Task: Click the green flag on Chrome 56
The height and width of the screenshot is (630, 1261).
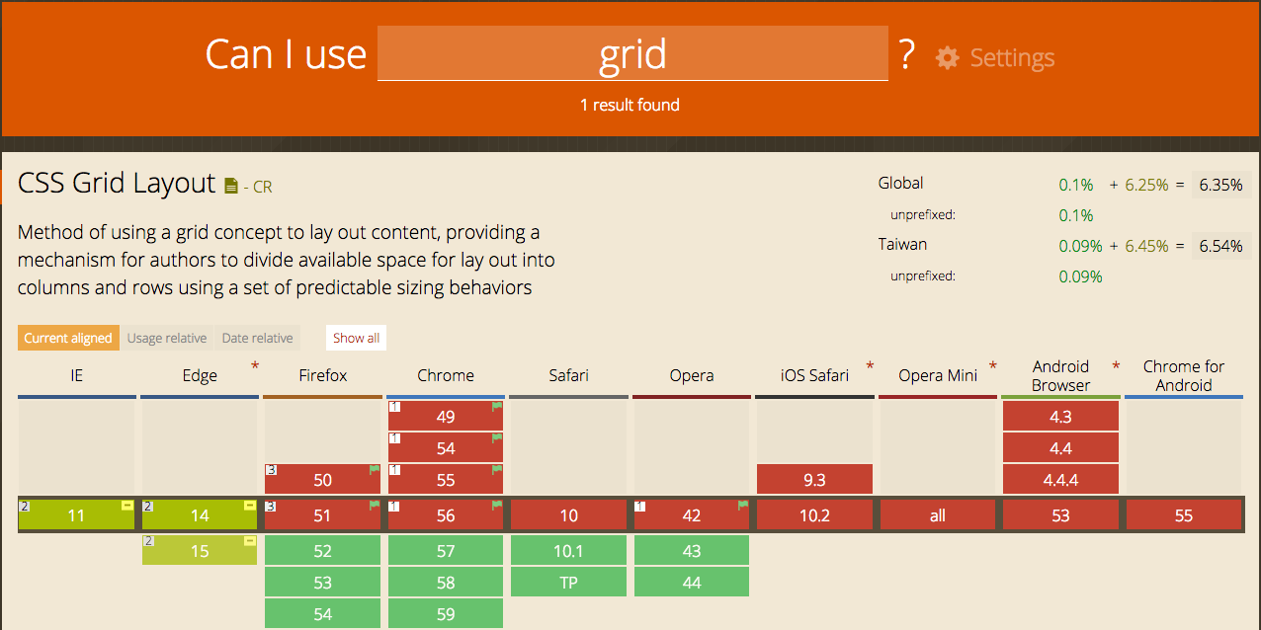Action: point(496,505)
